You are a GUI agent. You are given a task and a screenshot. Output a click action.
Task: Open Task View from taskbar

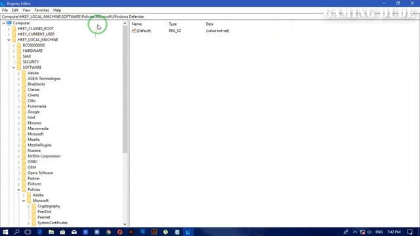coord(28,232)
